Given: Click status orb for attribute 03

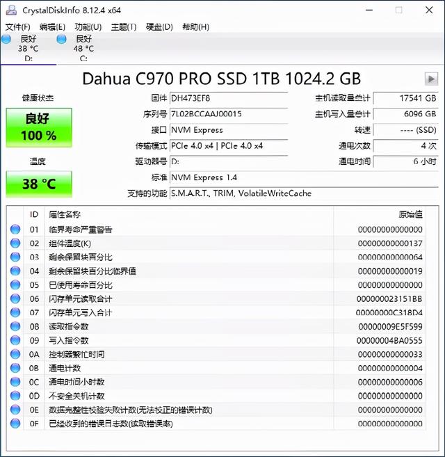Looking at the screenshot, I should point(15,257).
